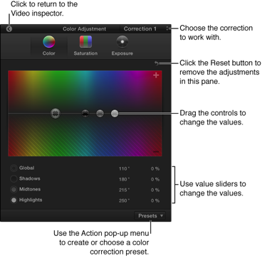Click the Highlights 0 % percentage value

[155, 200]
